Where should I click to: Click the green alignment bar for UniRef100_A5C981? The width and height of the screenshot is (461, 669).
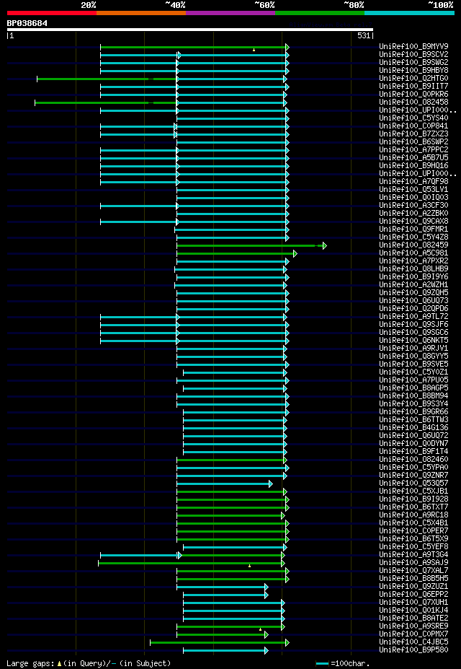tap(237, 253)
